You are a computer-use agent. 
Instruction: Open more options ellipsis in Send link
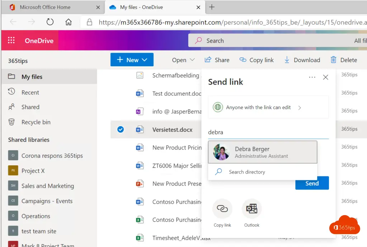[x=312, y=77]
